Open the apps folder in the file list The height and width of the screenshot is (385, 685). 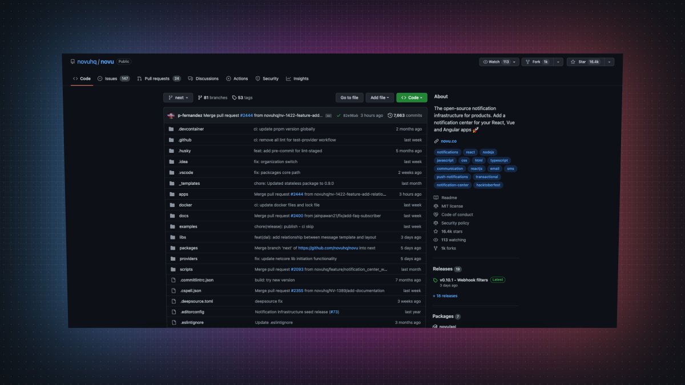[x=183, y=194]
